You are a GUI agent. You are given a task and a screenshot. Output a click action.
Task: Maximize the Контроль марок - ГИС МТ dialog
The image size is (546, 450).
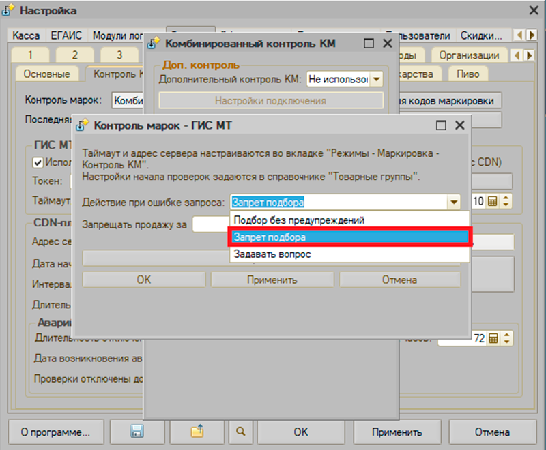[x=442, y=125]
